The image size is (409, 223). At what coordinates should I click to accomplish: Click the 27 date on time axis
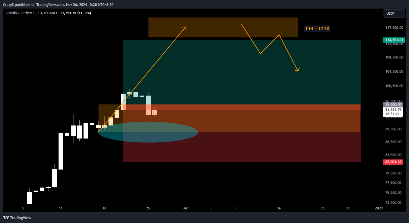[x=348, y=208]
